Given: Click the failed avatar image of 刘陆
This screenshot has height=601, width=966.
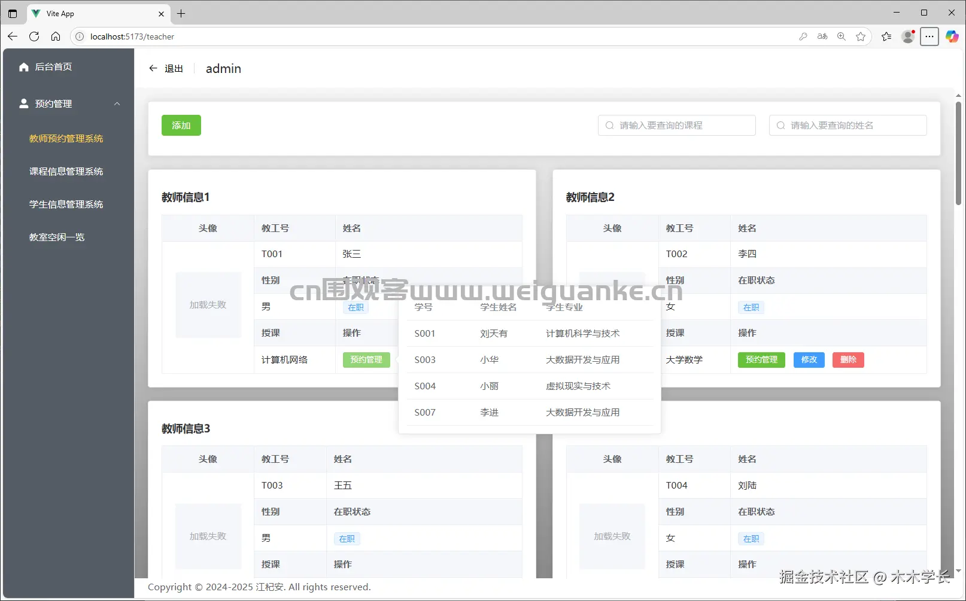Looking at the screenshot, I should 612,536.
